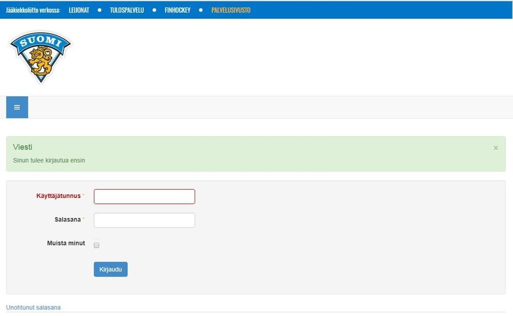Open the LEIJONAT site link

point(79,10)
